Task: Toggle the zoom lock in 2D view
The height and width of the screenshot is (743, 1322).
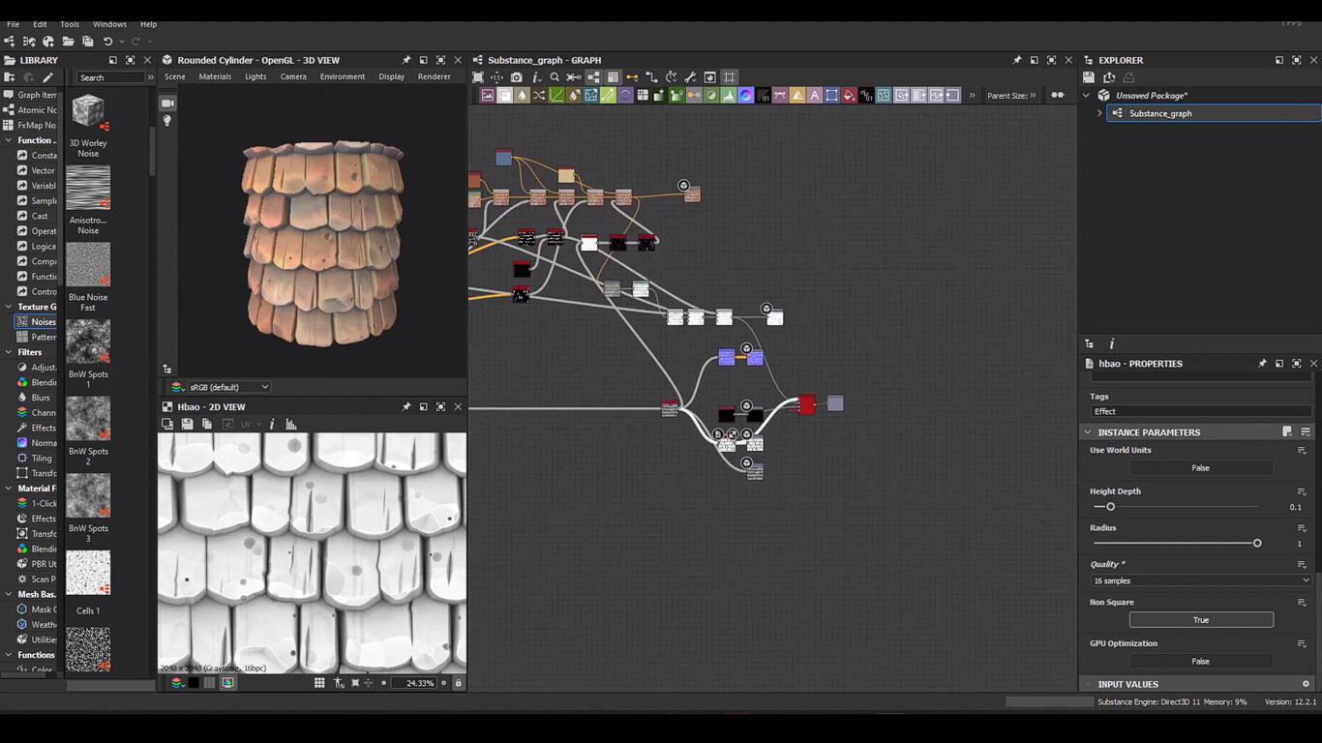Action: point(458,683)
